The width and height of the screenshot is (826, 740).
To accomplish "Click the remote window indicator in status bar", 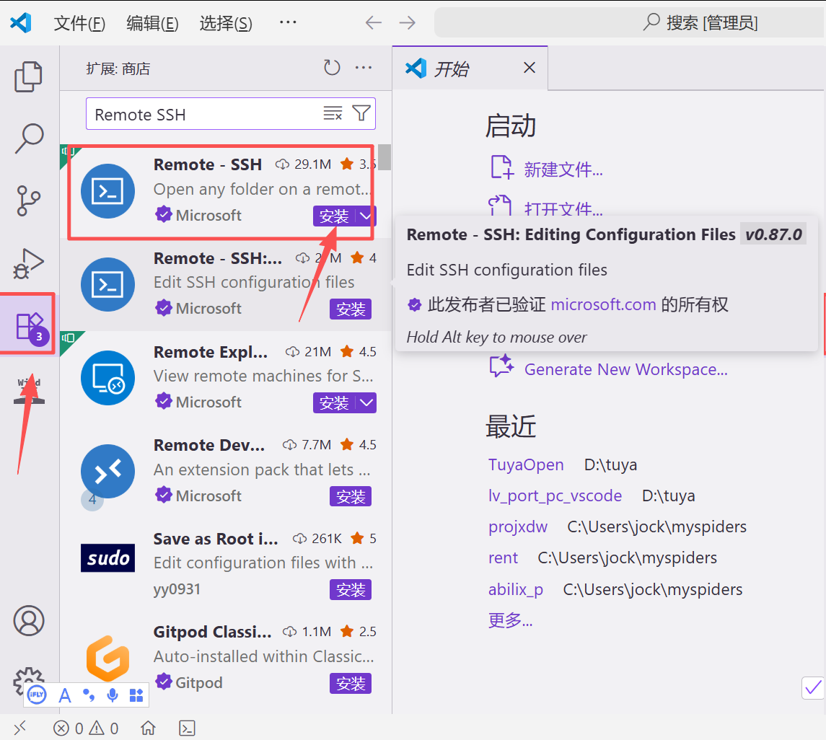I will point(20,728).
